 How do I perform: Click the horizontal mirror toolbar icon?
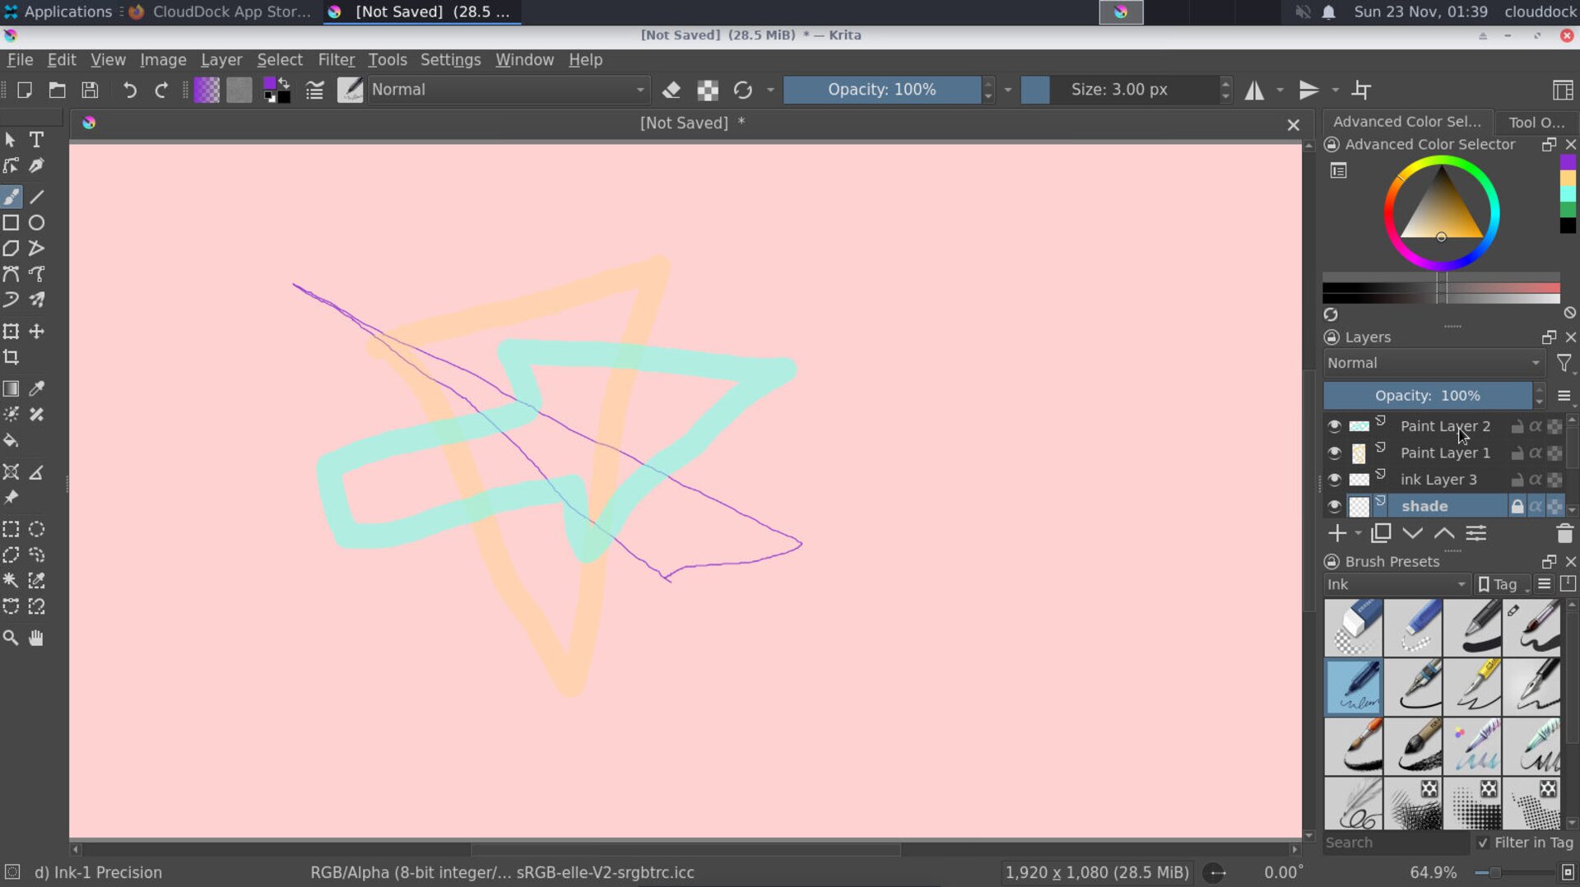tap(1254, 90)
